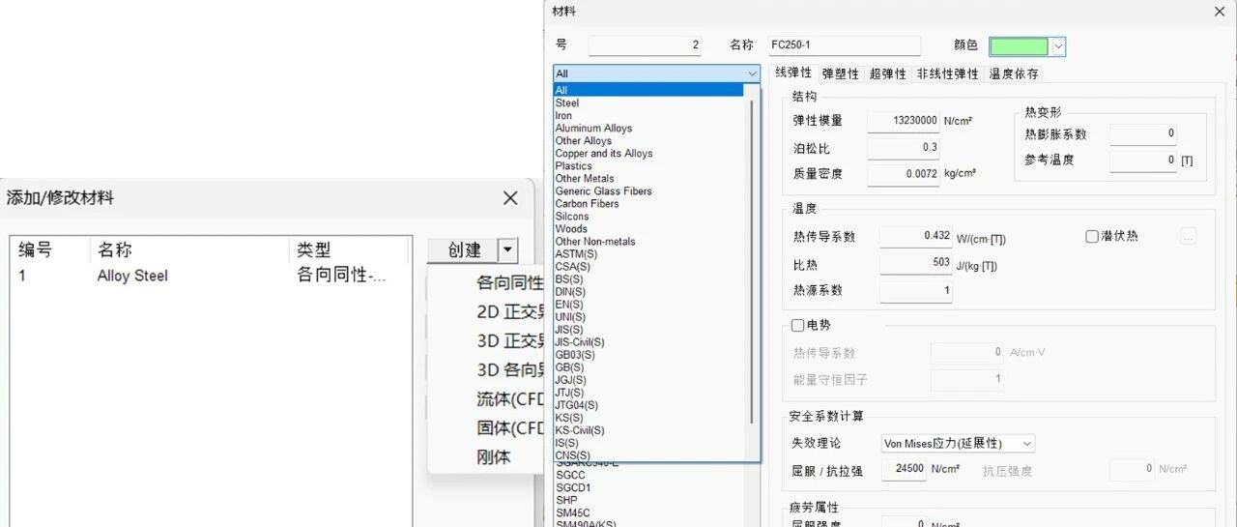Edit the 弹性模量 value field
This screenshot has width=1237, height=527.
[x=904, y=121]
